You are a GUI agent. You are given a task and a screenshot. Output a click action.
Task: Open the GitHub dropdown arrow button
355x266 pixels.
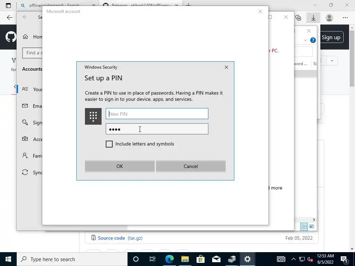(x=332, y=61)
